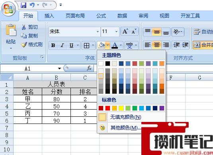Click the phonetic guide wén icon

pos(129,45)
